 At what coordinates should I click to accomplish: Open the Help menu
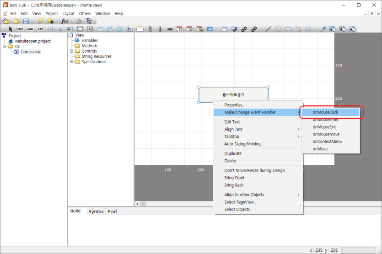coord(118,13)
